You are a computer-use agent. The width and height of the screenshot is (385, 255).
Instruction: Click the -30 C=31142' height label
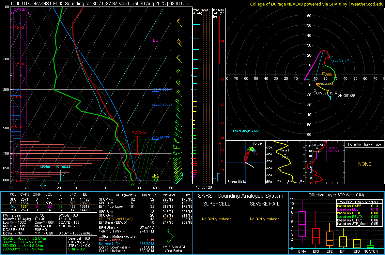[163, 90]
